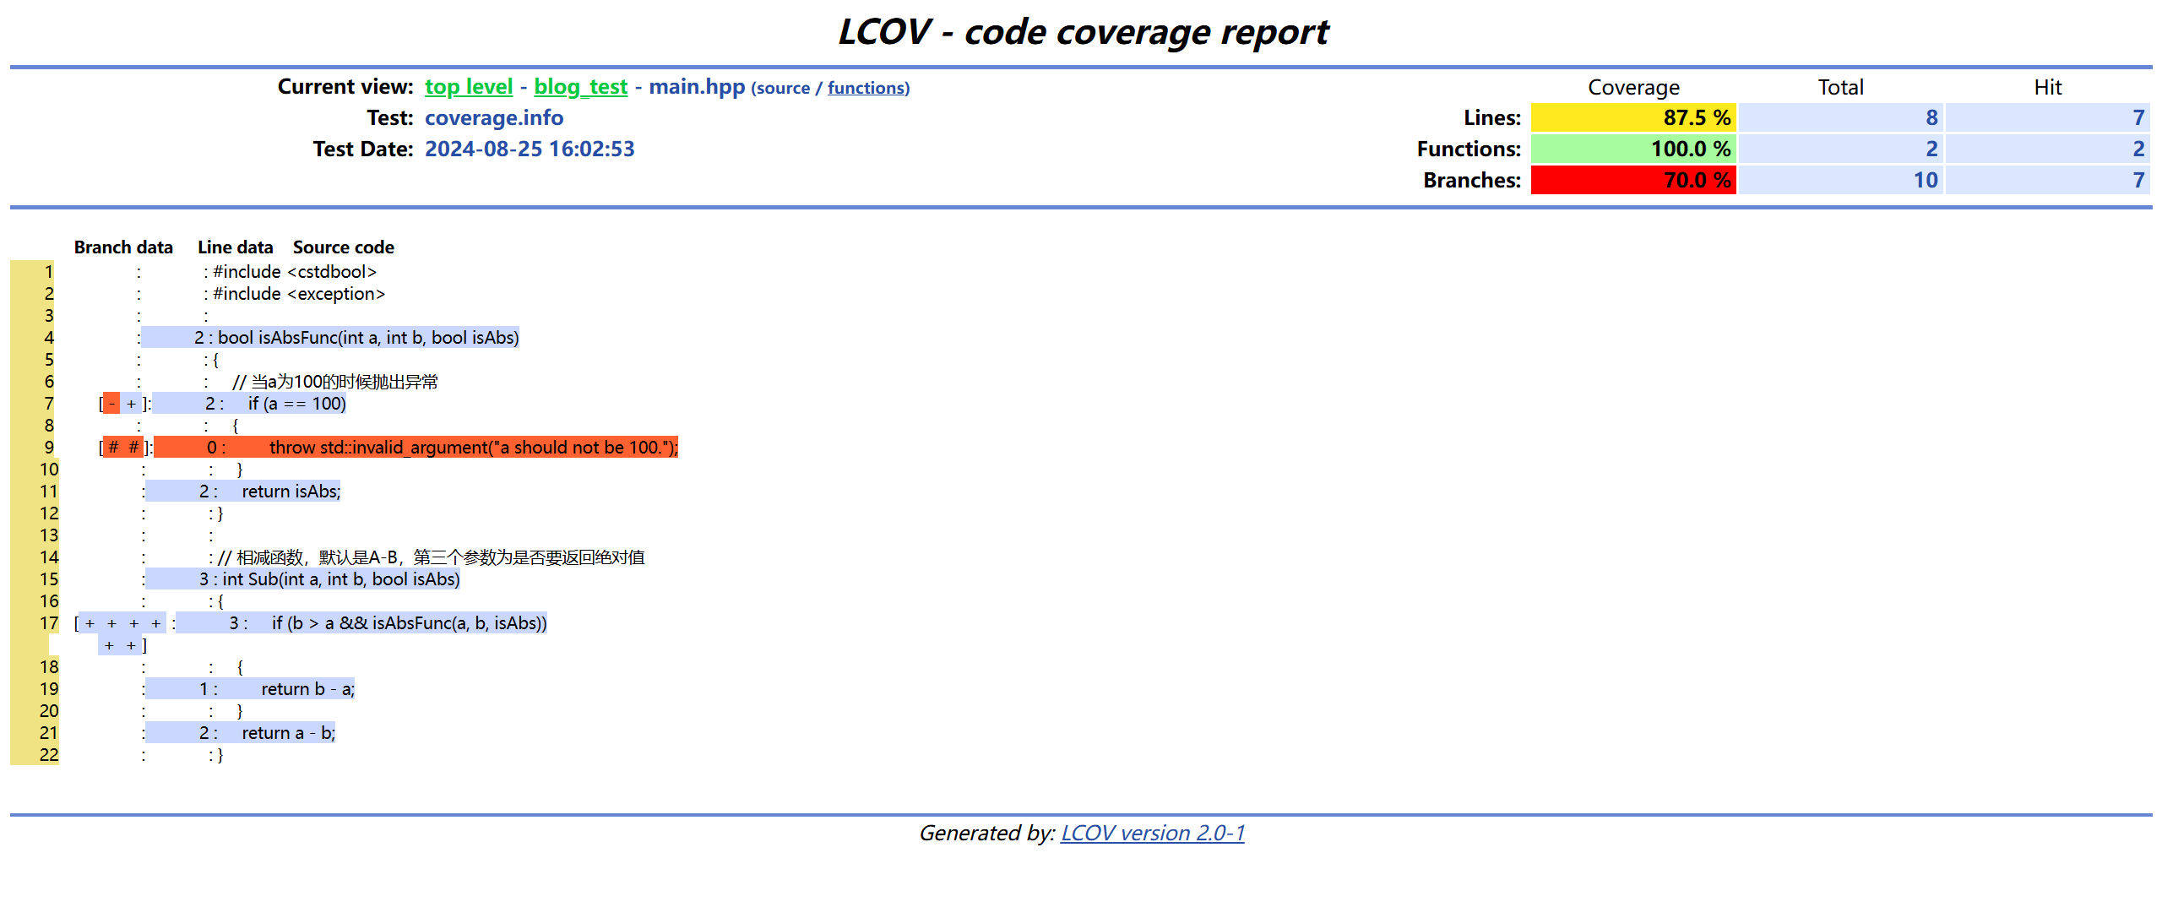Open the blog_test directory view

pos(580,86)
